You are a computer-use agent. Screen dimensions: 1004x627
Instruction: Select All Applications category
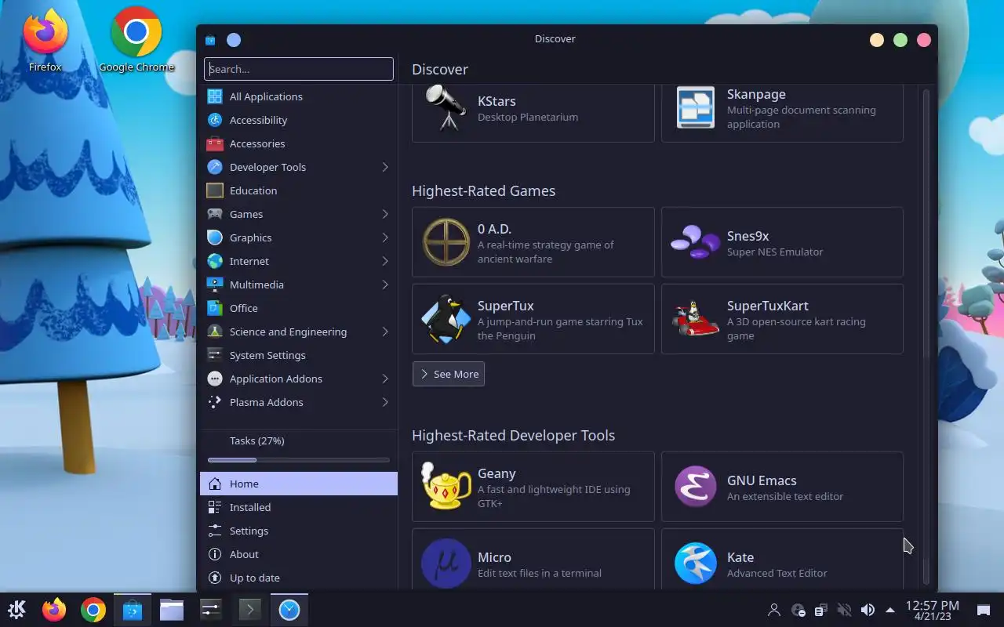pyautogui.click(x=299, y=96)
